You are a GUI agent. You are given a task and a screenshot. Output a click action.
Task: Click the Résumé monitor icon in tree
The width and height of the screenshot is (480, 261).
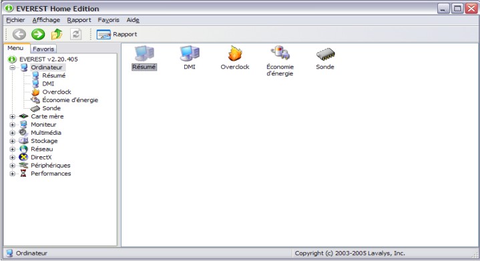[x=35, y=75]
